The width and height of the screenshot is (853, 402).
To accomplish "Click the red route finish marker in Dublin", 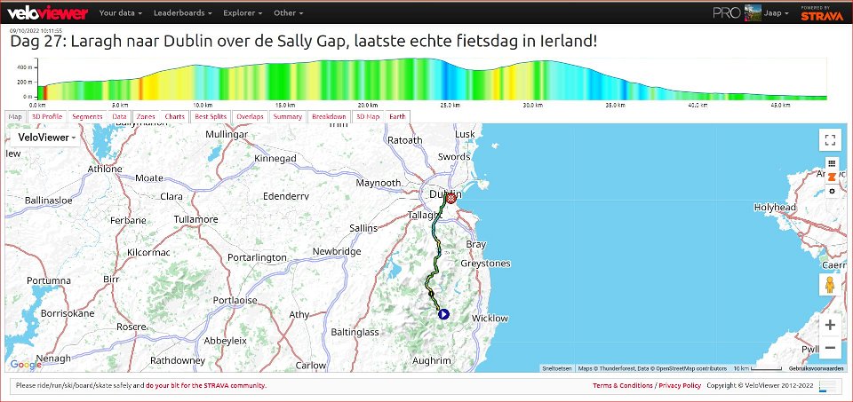I will pos(450,200).
